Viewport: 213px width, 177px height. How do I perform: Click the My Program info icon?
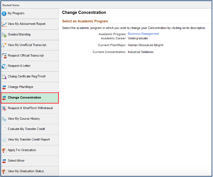tap(4, 14)
